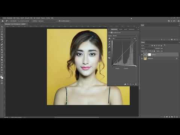The width and height of the screenshot is (180, 135).
Task: Click the lock icon on the background layer
Action: tap(177, 58)
